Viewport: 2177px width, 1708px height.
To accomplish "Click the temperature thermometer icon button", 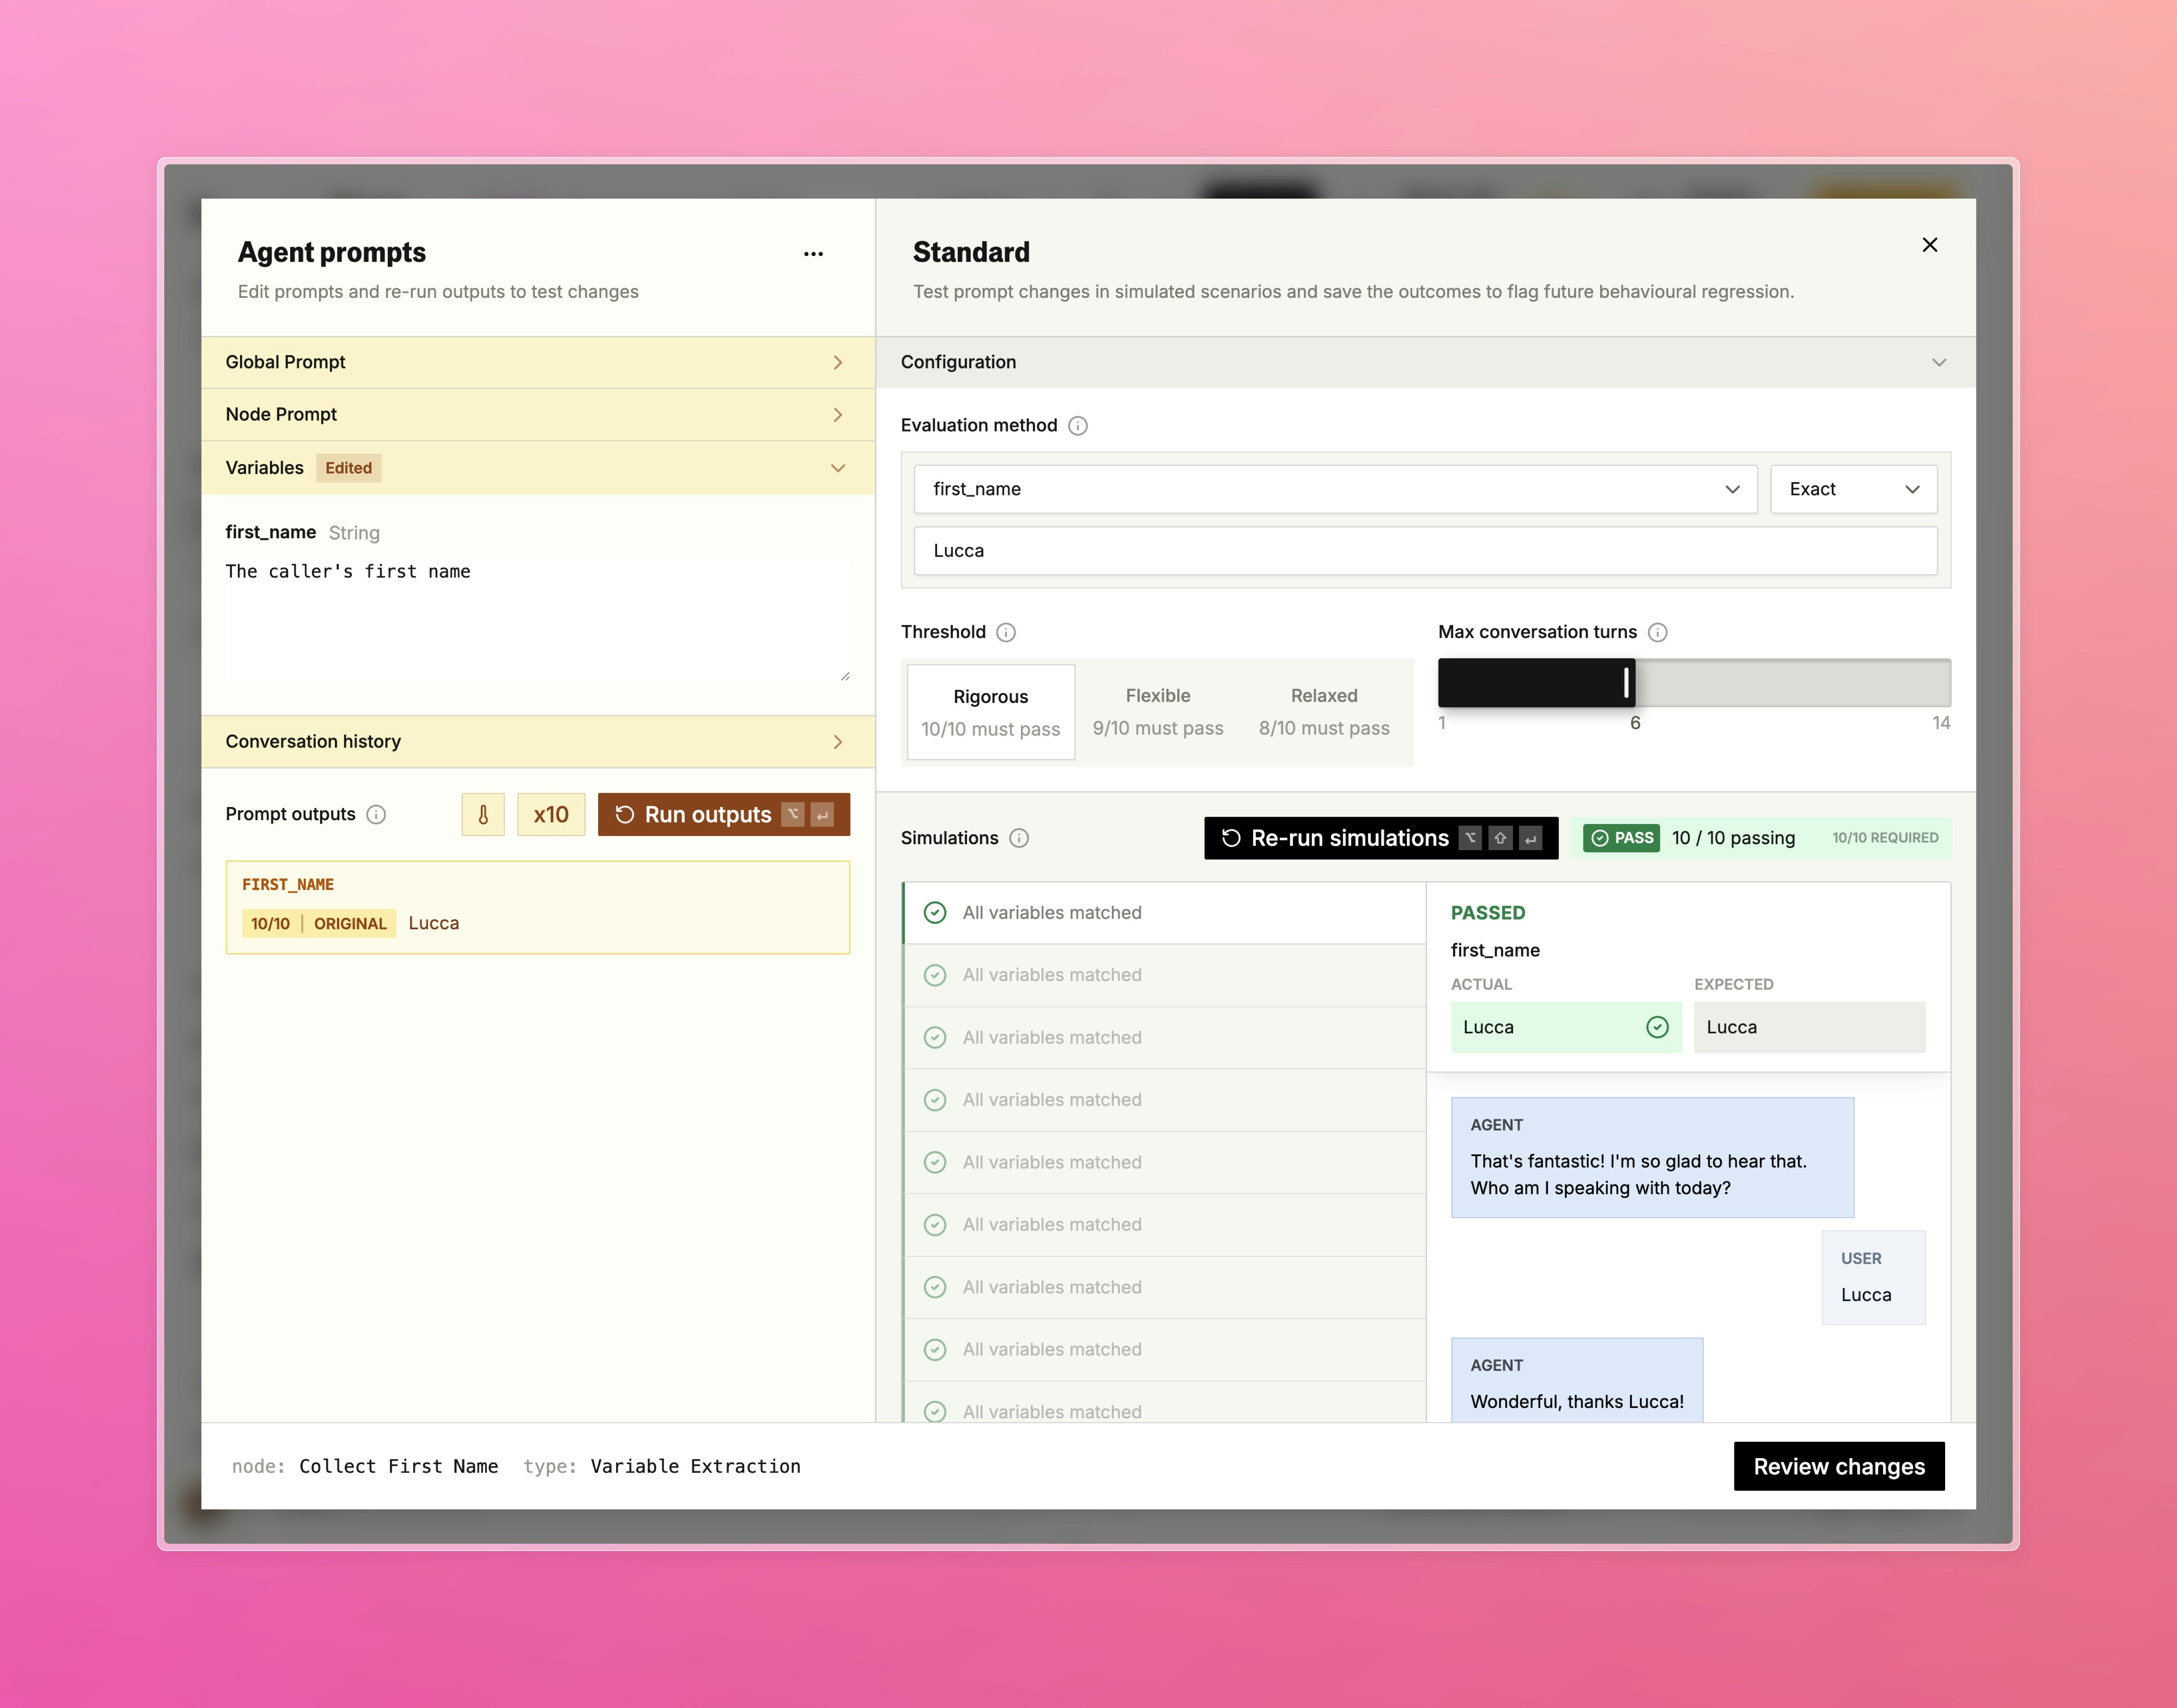I will 483,814.
